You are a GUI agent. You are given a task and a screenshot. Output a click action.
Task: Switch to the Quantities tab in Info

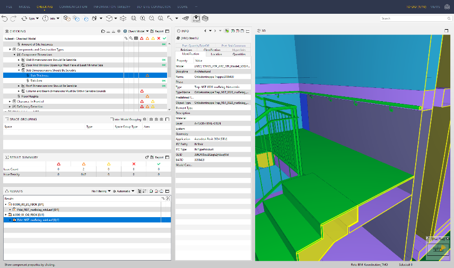[x=239, y=54]
